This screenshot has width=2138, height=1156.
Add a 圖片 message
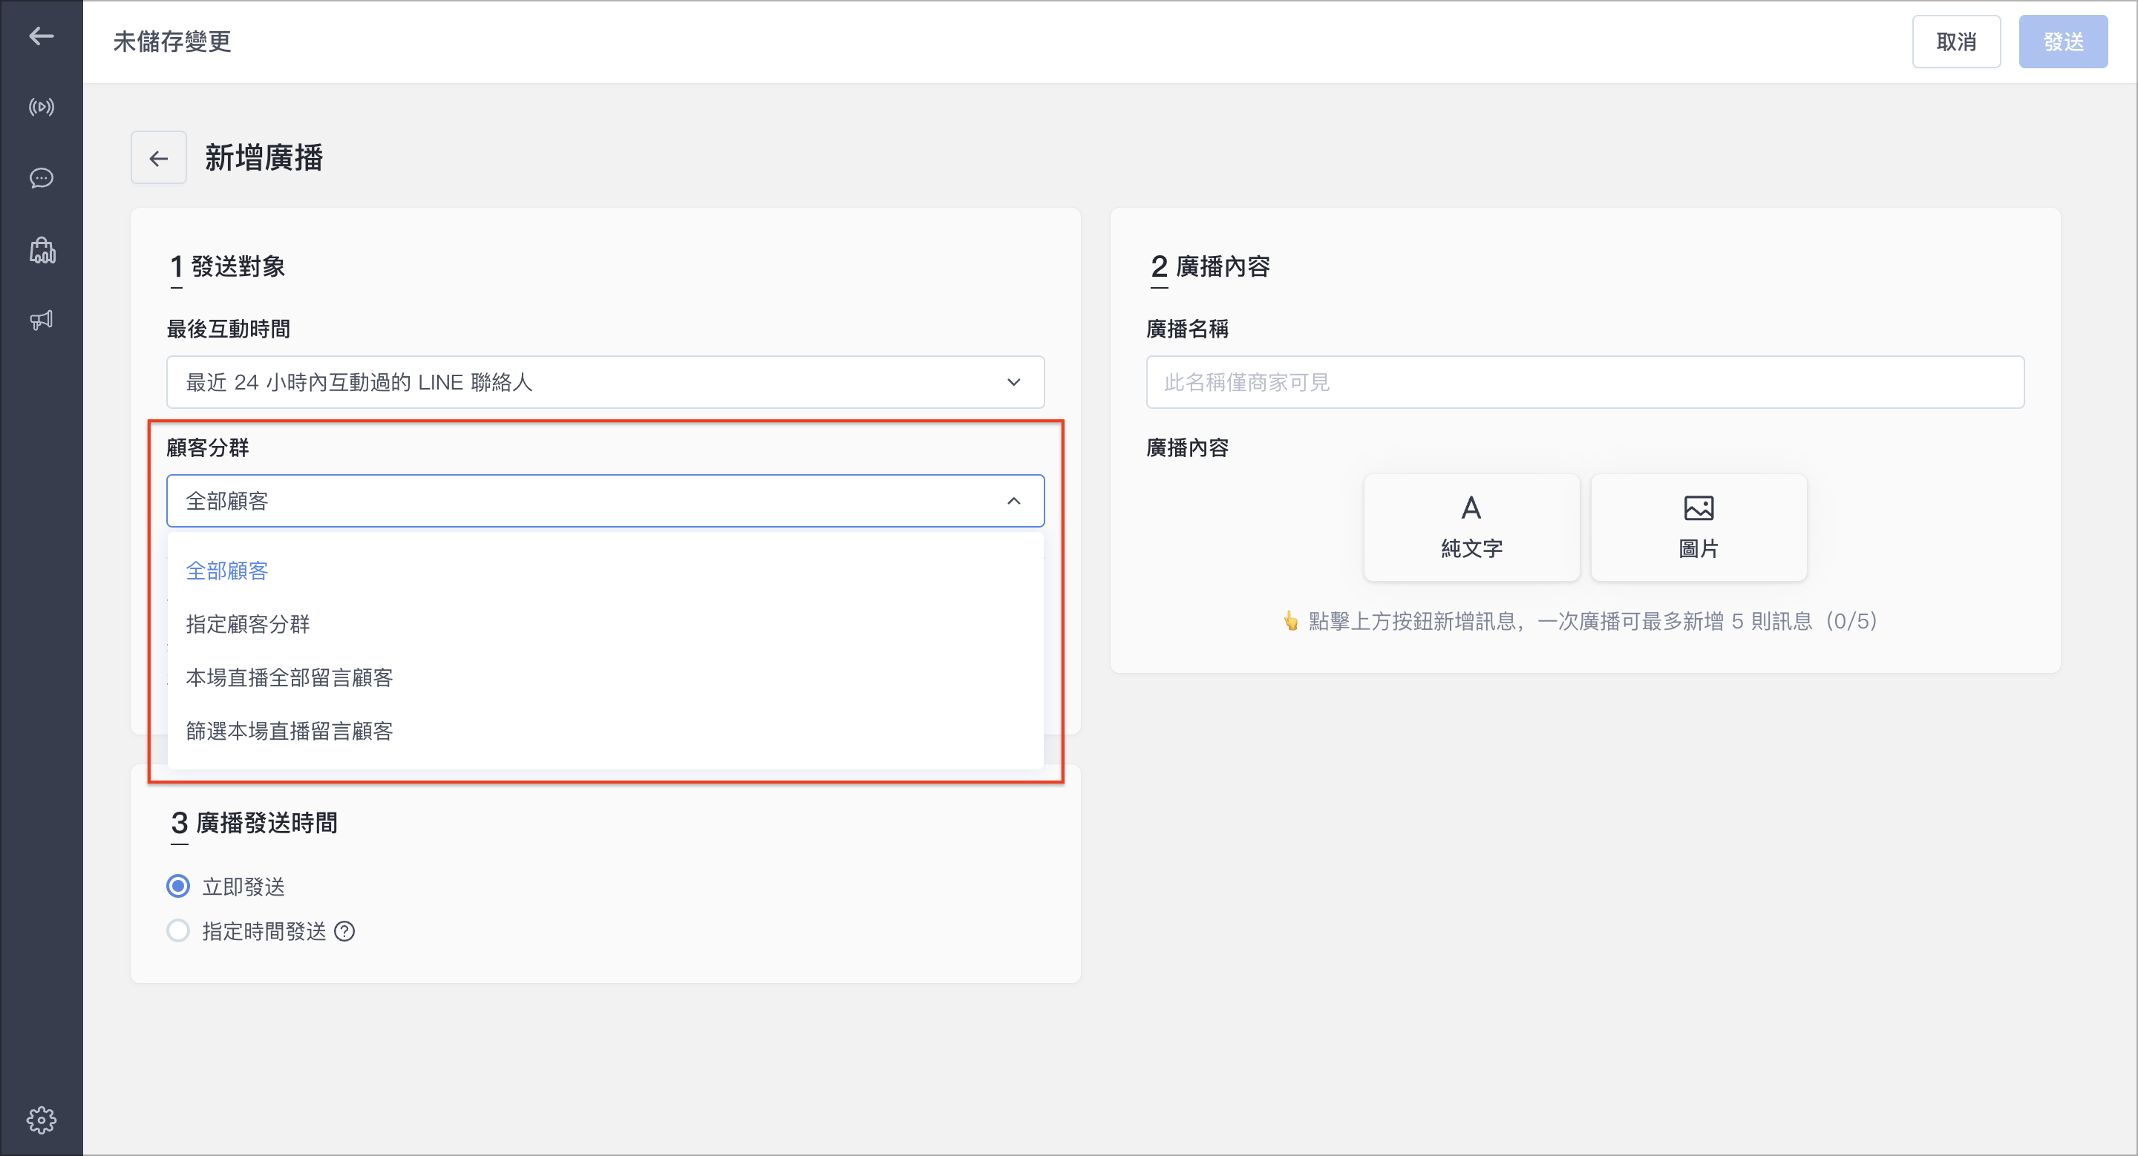tap(1698, 528)
